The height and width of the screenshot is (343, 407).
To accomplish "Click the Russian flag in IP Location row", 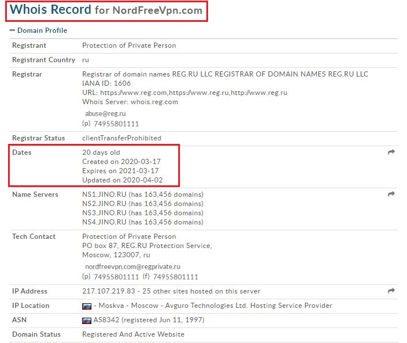I will 87,306.
